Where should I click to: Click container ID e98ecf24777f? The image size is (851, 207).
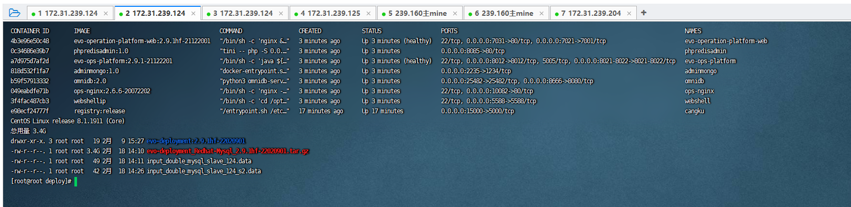(x=30, y=111)
